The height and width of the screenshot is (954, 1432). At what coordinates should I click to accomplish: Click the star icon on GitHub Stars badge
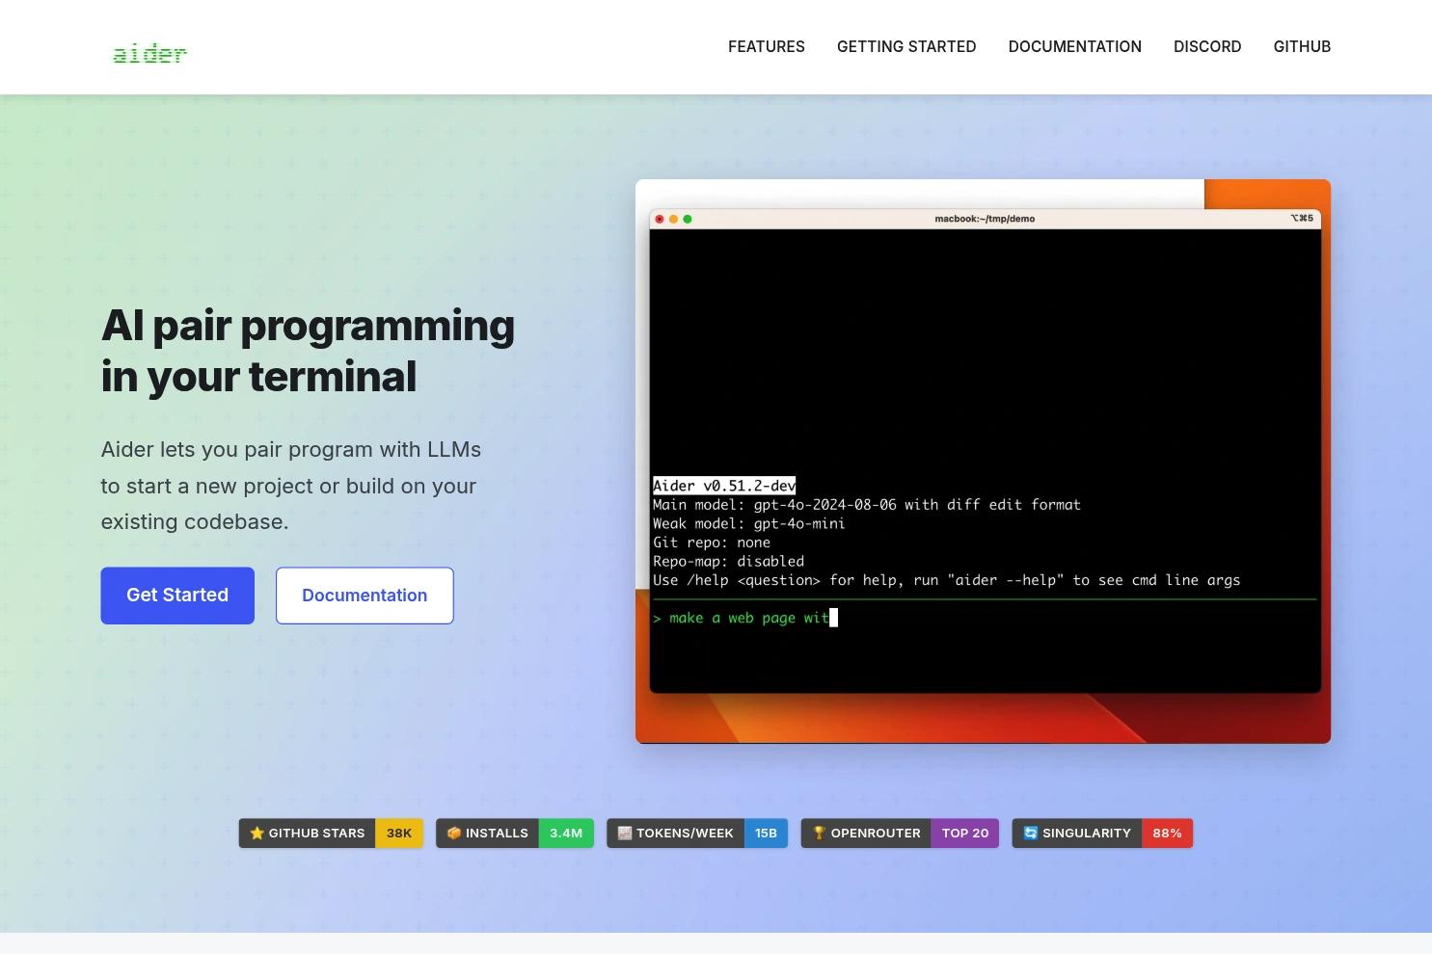click(x=257, y=834)
